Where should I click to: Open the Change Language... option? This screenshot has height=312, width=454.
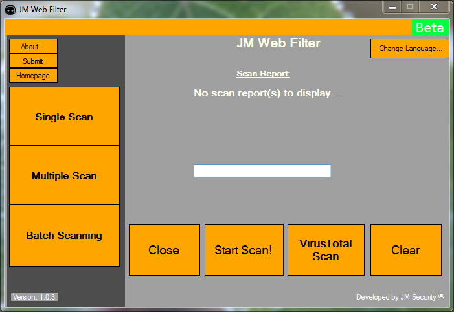point(410,49)
